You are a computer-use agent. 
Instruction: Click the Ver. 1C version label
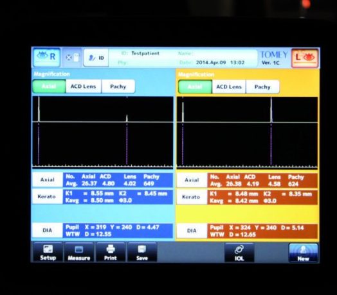click(270, 63)
